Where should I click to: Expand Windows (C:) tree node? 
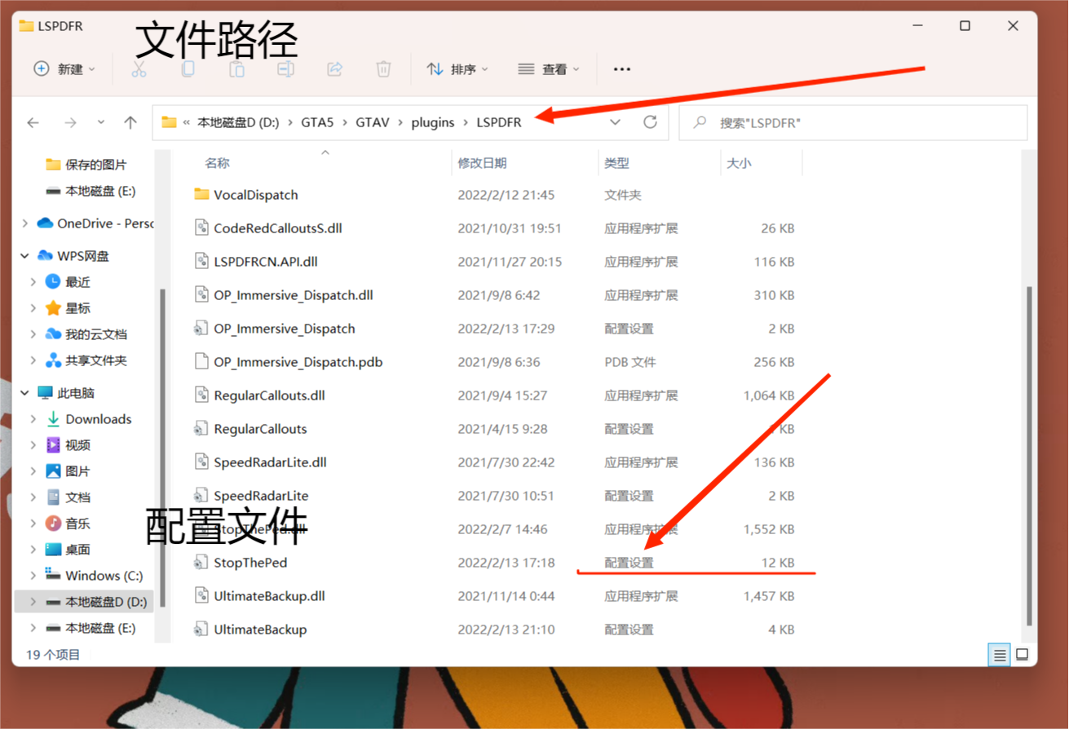coord(33,576)
